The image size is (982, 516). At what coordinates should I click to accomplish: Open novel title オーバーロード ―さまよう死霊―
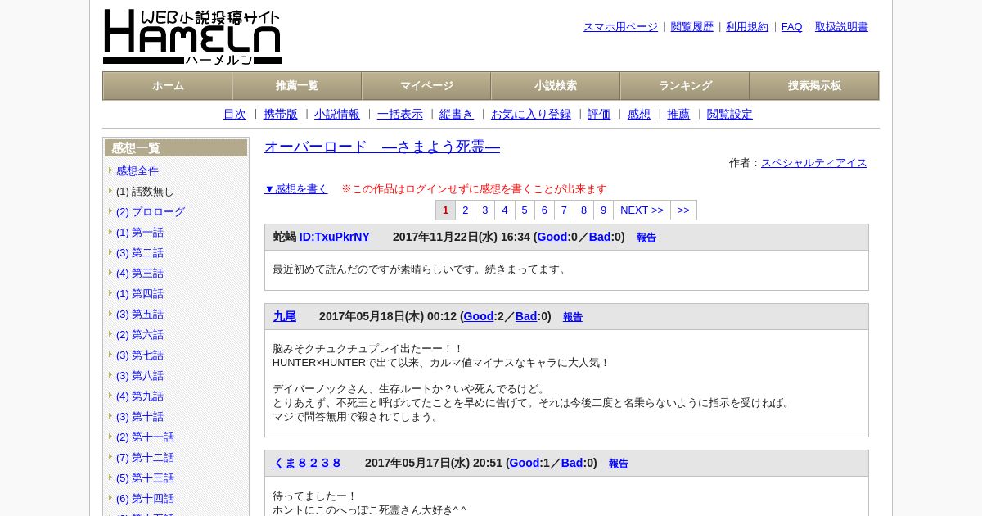pos(382,147)
